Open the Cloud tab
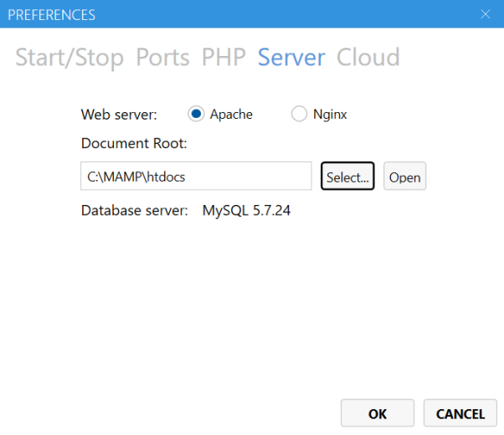This screenshot has height=435, width=504. click(368, 58)
